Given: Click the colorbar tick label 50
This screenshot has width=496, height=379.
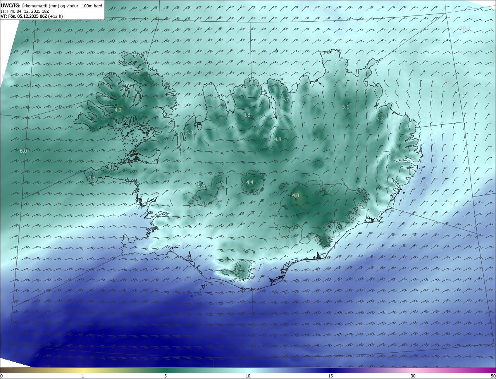Looking at the screenshot, I should [x=493, y=376].
